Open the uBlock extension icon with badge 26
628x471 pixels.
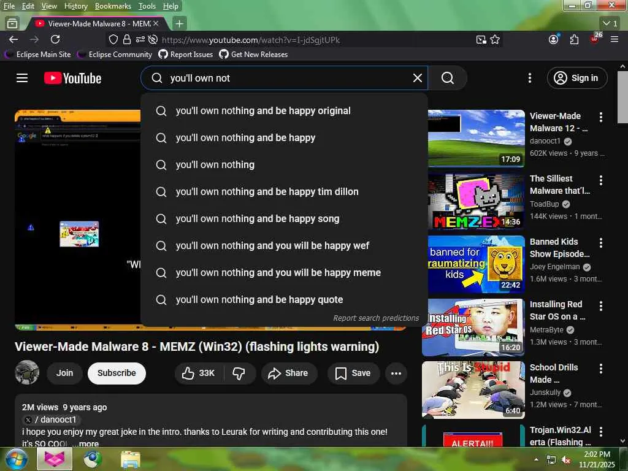[595, 39]
